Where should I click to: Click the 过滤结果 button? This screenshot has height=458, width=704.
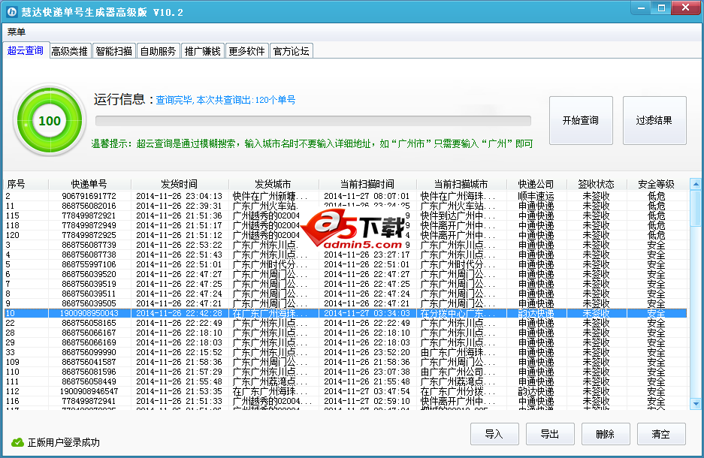tap(654, 120)
